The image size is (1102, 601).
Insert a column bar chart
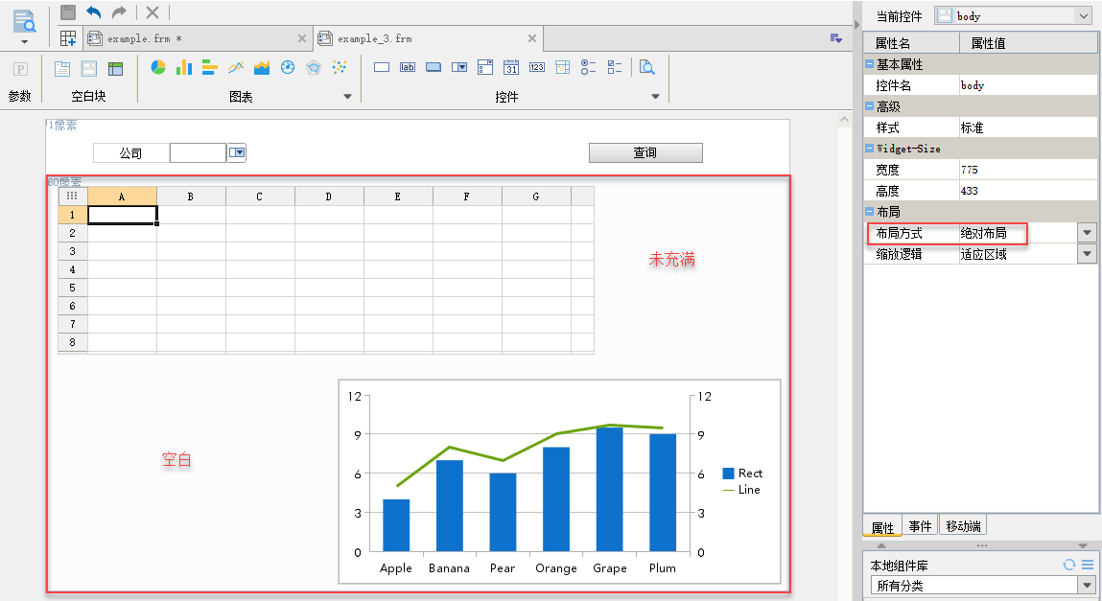[x=184, y=67]
